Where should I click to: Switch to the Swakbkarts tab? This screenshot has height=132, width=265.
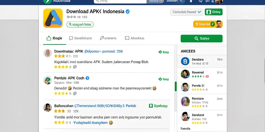tap(80, 38)
